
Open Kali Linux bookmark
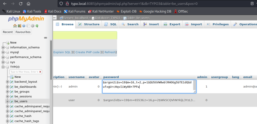pos(11,11)
